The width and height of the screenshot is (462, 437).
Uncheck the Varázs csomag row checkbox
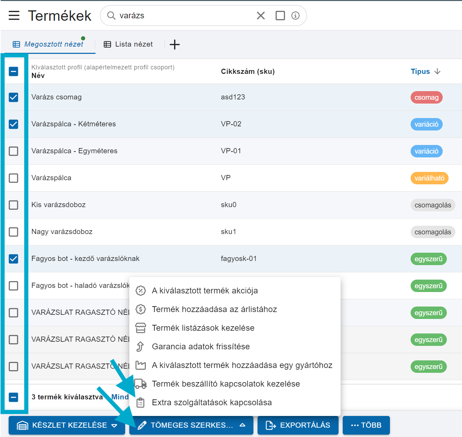point(13,97)
